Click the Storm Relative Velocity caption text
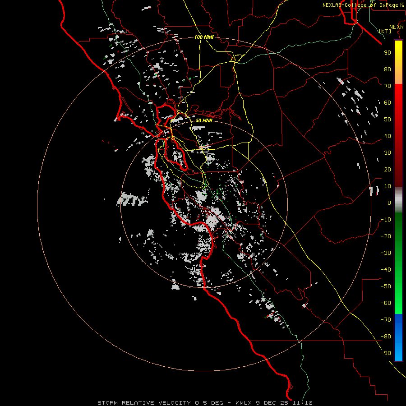Image resolution: width=406 pixels, height=406 pixels. (x=205, y=403)
